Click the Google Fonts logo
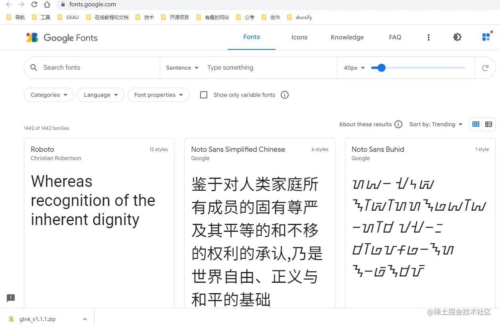 (62, 38)
